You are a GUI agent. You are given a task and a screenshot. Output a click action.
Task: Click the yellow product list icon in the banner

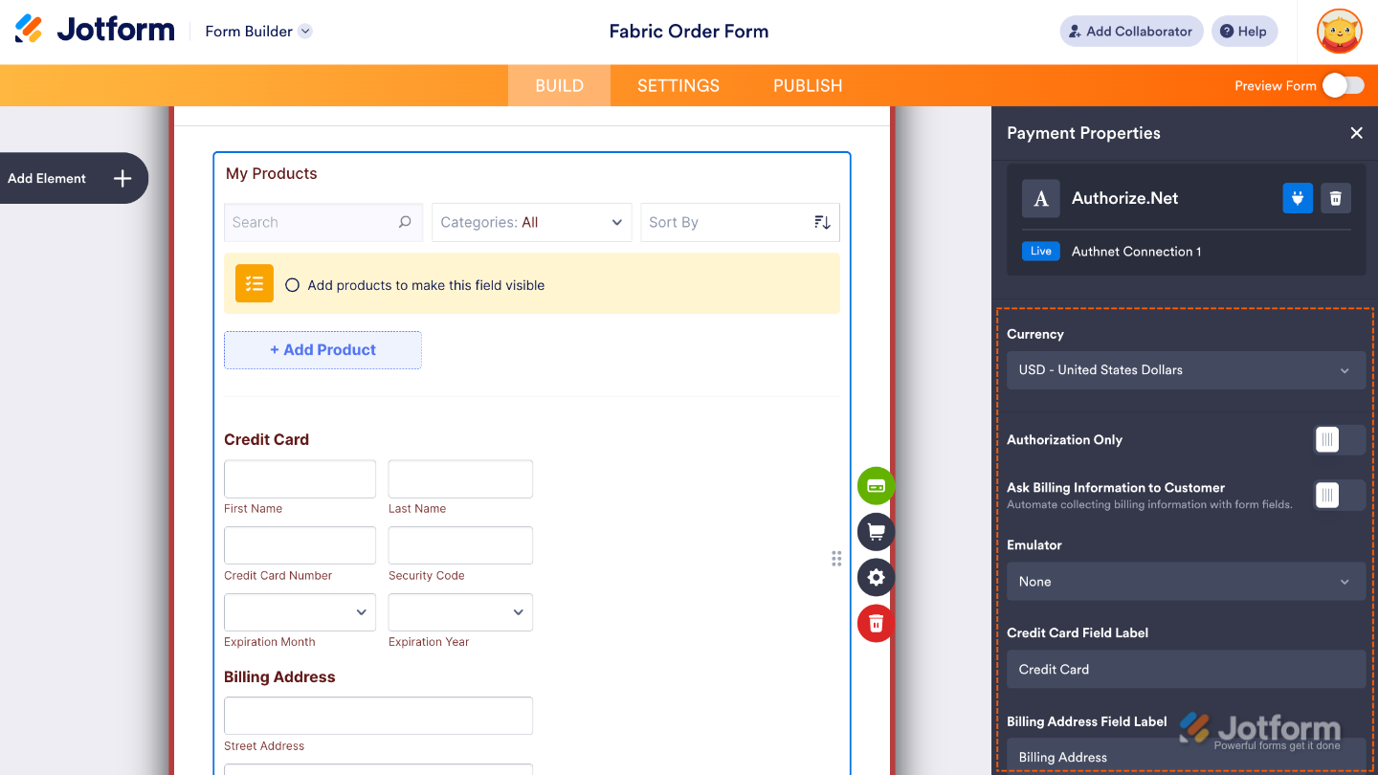(x=254, y=283)
